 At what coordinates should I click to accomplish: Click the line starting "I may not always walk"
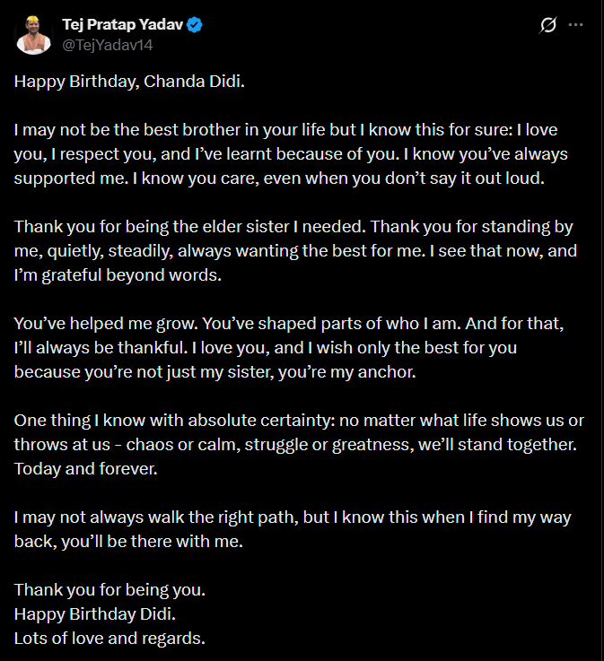292,517
